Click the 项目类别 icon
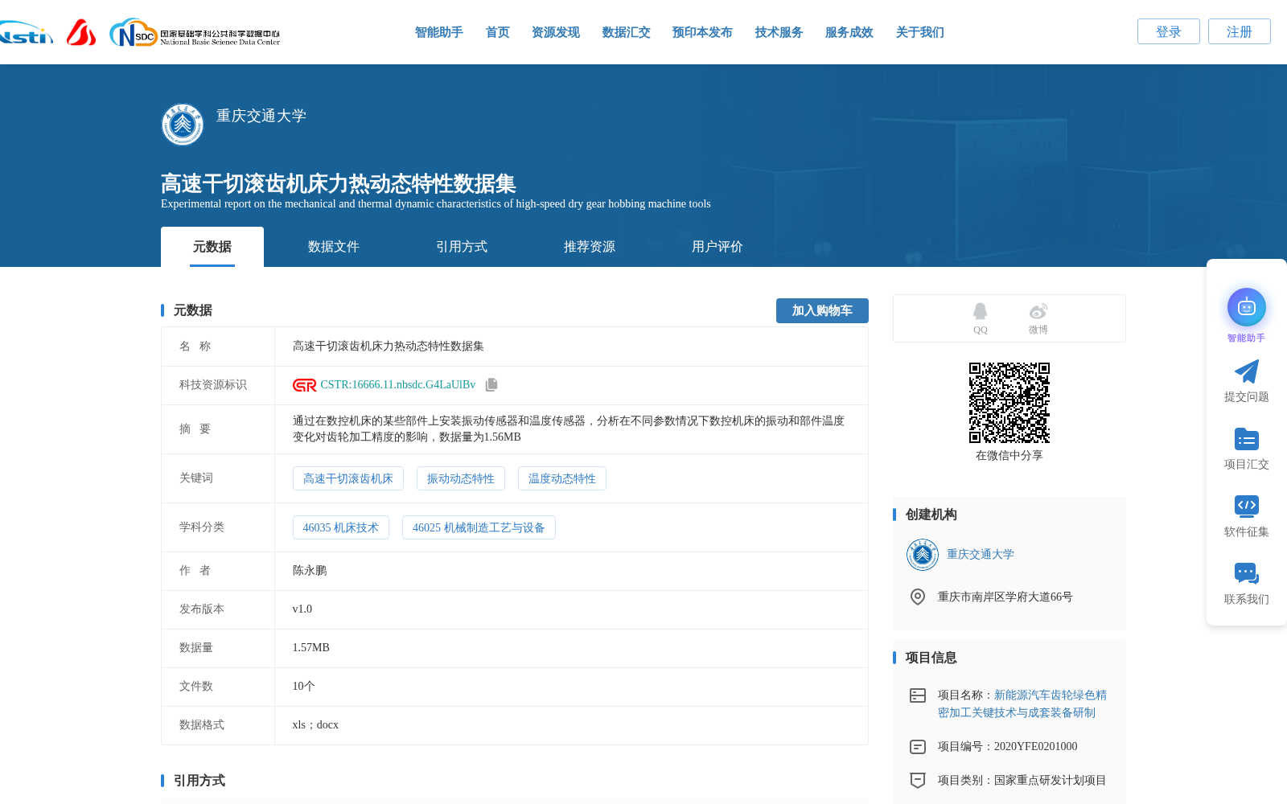 918,780
